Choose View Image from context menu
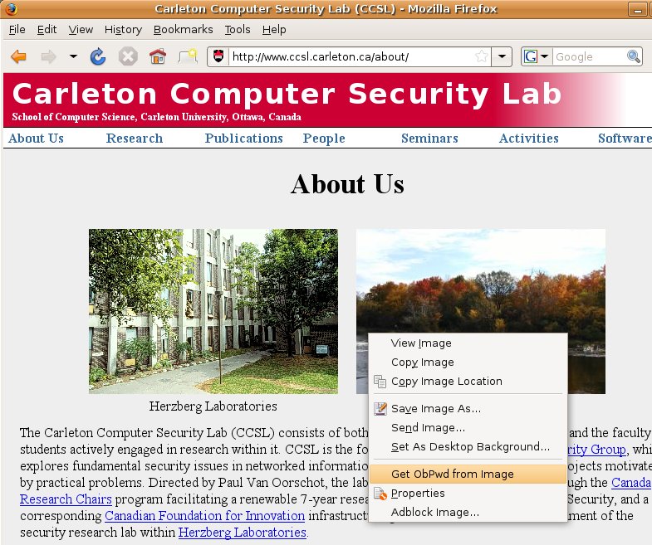This screenshot has height=545, width=652. (x=468, y=343)
